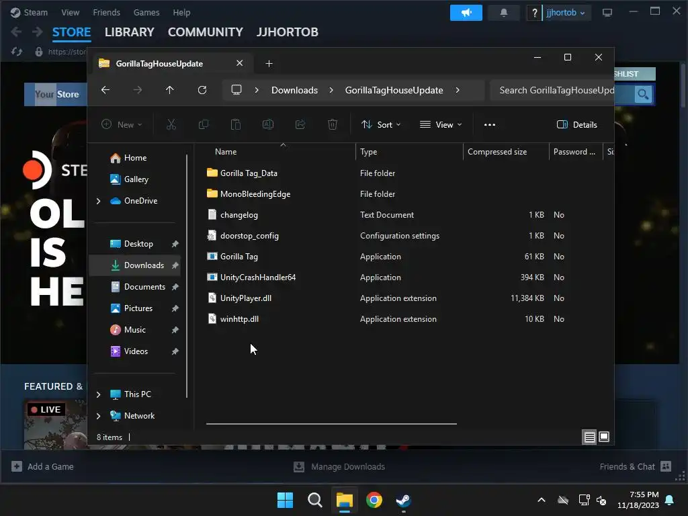This screenshot has width=688, height=516.
Task: Click chevron after Downloads in address bar
Action: tap(331, 90)
